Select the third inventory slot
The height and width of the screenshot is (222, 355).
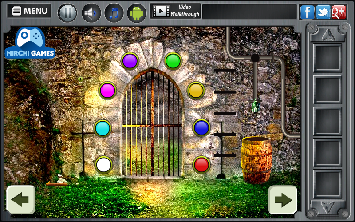(327, 121)
